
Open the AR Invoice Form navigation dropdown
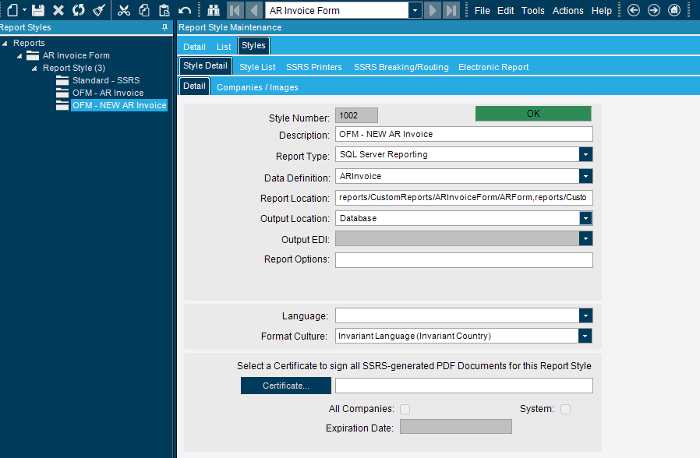415,10
